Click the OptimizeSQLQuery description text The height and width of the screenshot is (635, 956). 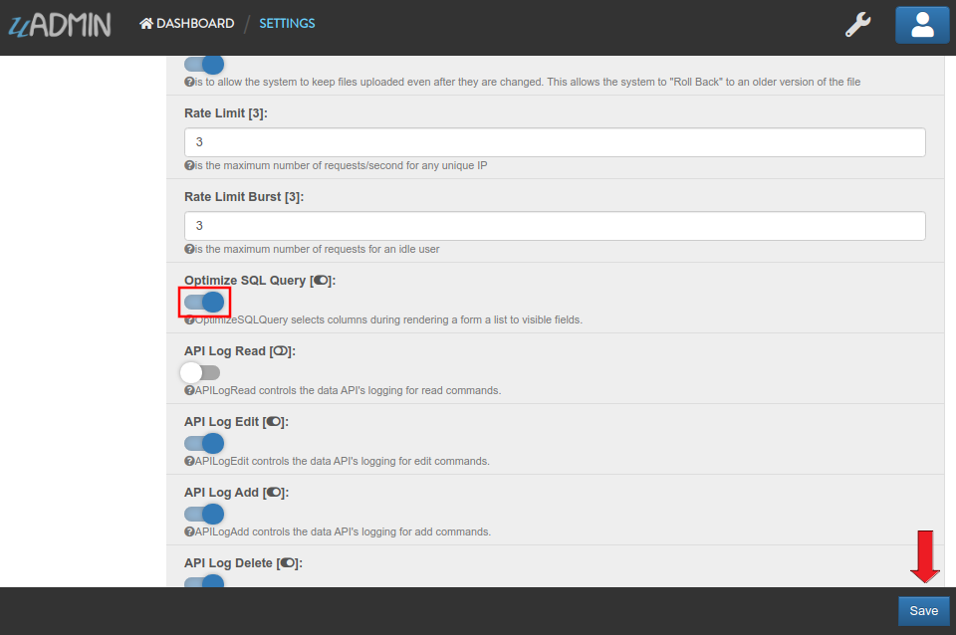coord(388,319)
